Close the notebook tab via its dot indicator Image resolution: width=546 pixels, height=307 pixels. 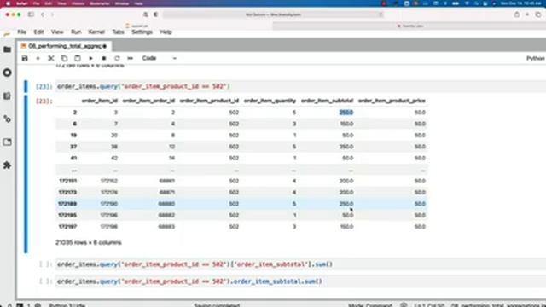105,46
